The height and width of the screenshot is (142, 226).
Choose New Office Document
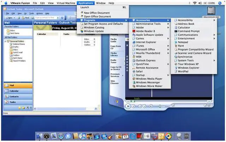tap(103, 13)
